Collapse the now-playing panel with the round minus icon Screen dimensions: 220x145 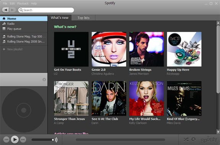[44, 80]
